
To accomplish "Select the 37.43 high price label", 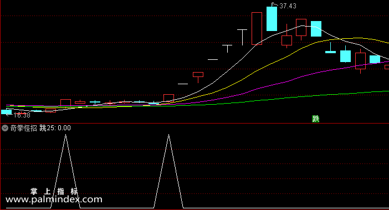I will pos(288,6).
